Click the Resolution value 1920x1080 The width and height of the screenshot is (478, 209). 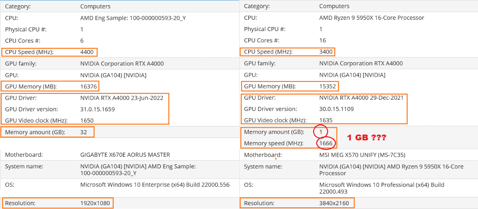click(95, 204)
